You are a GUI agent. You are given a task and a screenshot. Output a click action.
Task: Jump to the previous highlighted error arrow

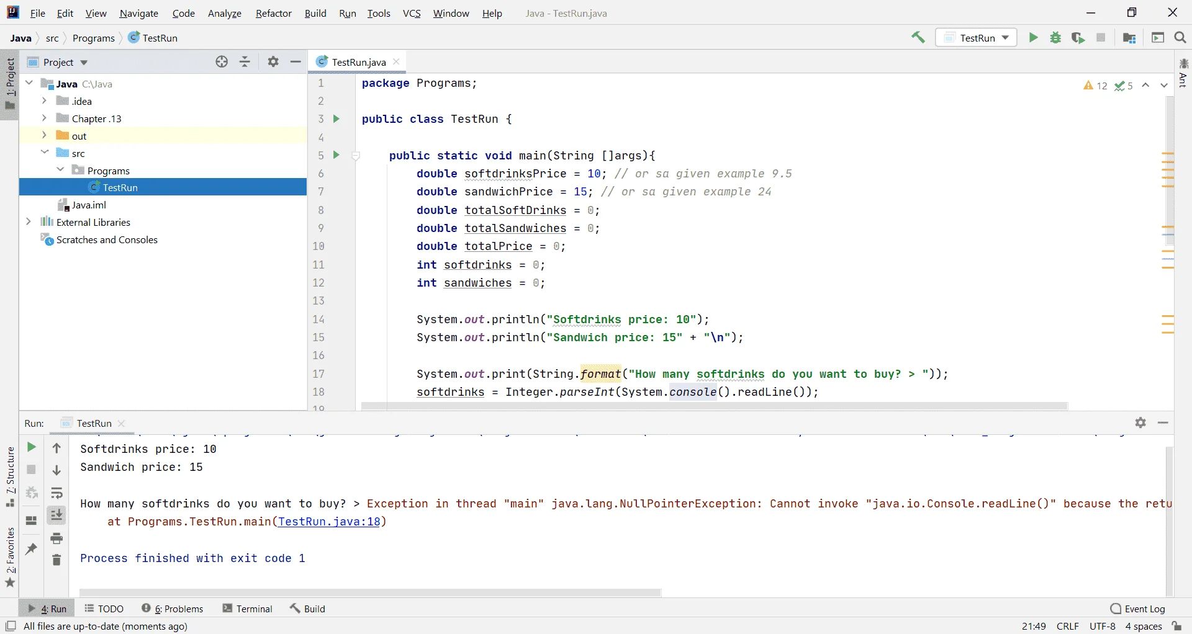(1146, 86)
